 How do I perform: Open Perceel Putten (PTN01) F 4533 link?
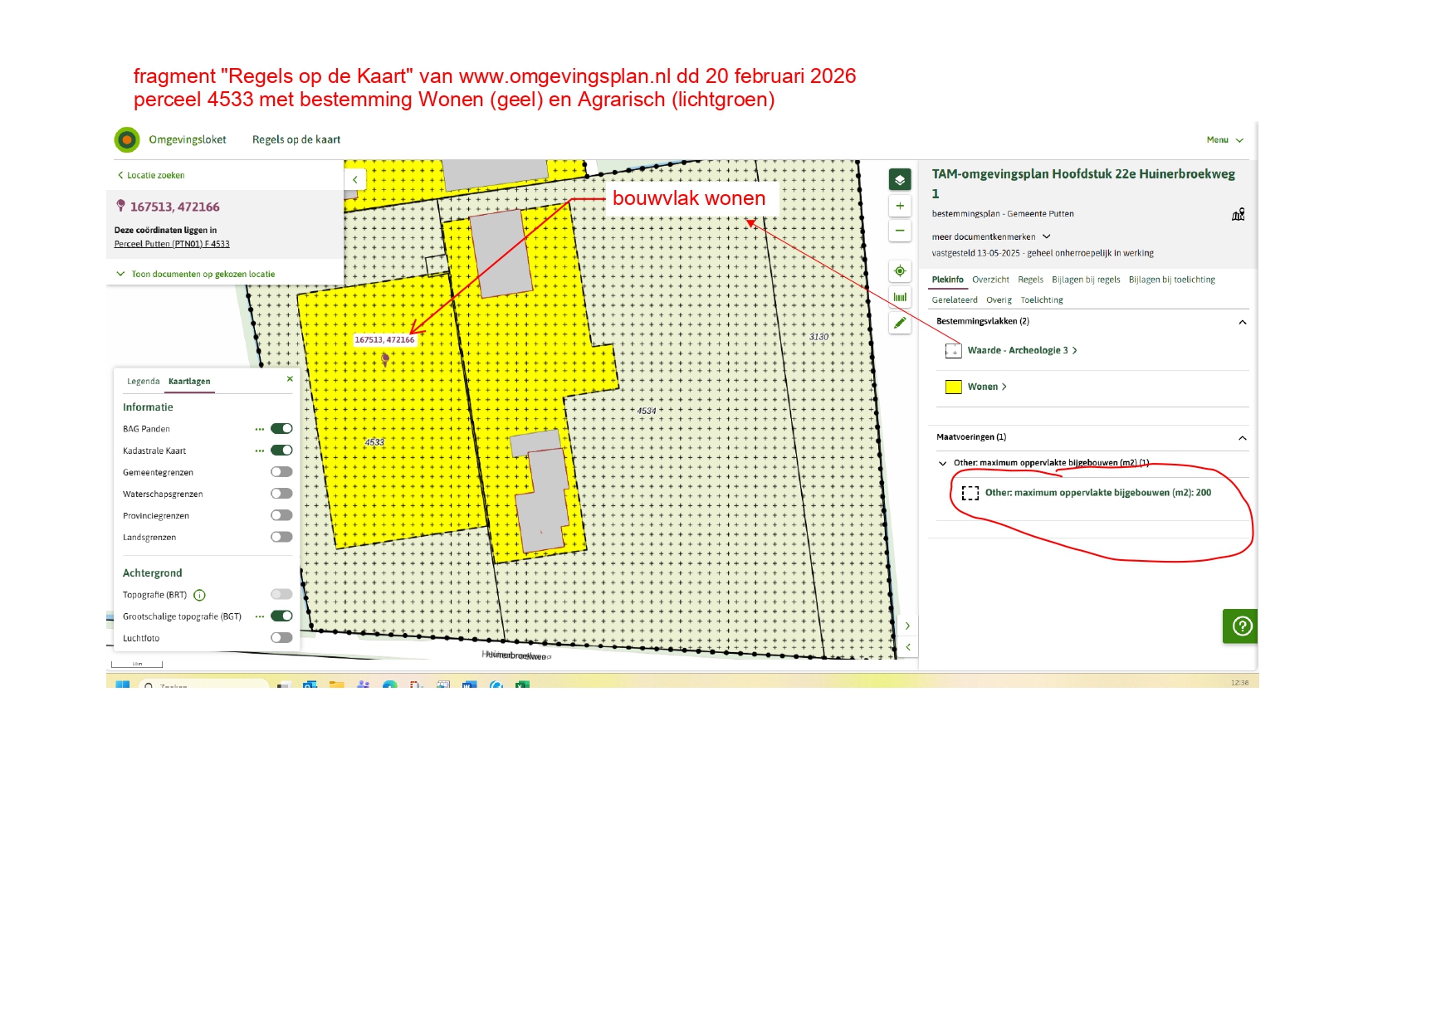tap(172, 244)
